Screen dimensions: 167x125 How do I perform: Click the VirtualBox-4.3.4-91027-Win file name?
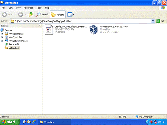tap(114, 27)
